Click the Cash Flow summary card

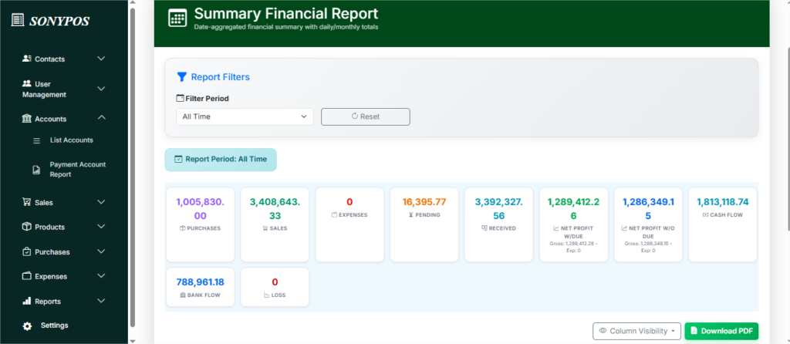(723, 224)
